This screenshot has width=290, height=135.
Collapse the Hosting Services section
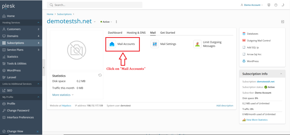pyautogui.click(x=38, y=23)
